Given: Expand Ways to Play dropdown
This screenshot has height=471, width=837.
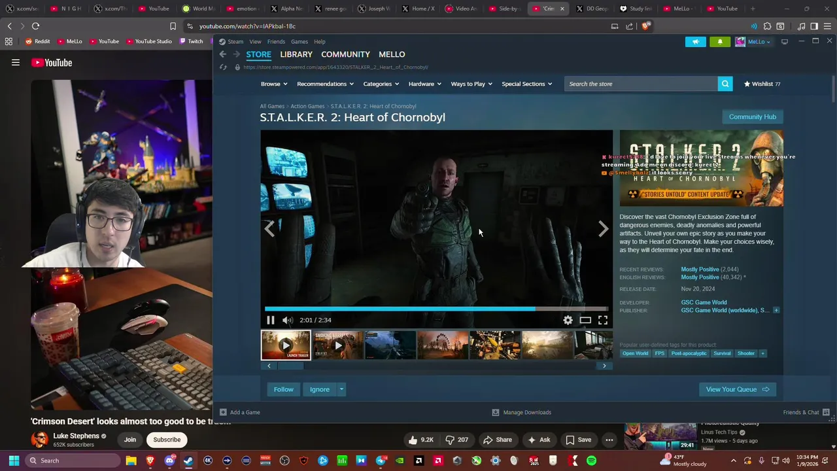Looking at the screenshot, I should (471, 84).
